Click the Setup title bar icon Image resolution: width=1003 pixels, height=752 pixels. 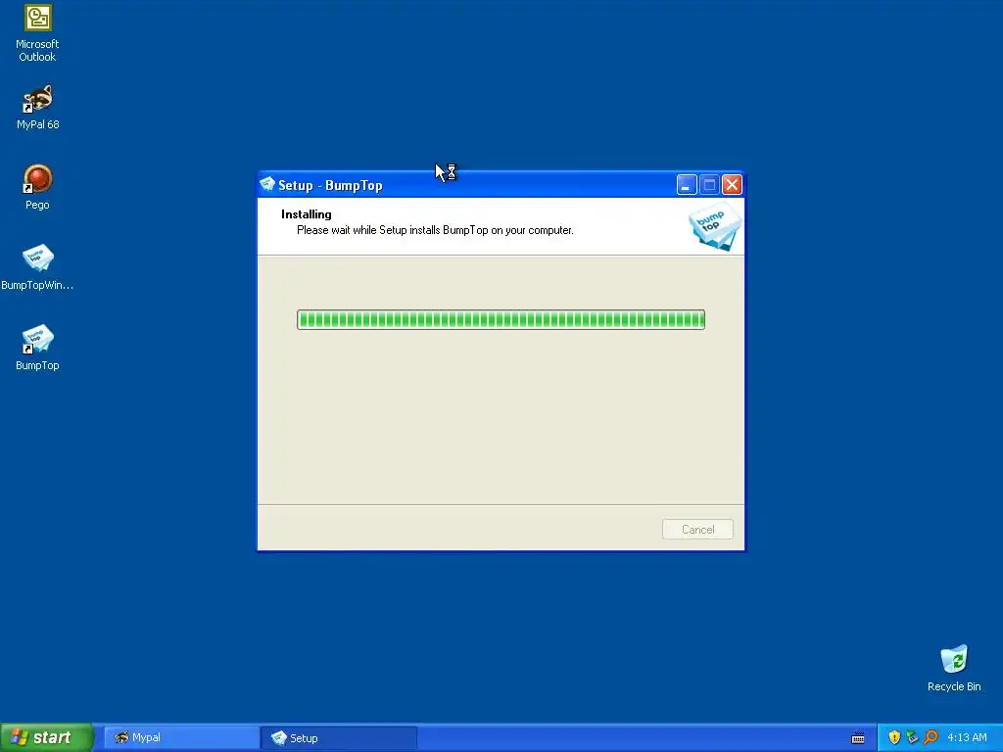[x=267, y=185]
